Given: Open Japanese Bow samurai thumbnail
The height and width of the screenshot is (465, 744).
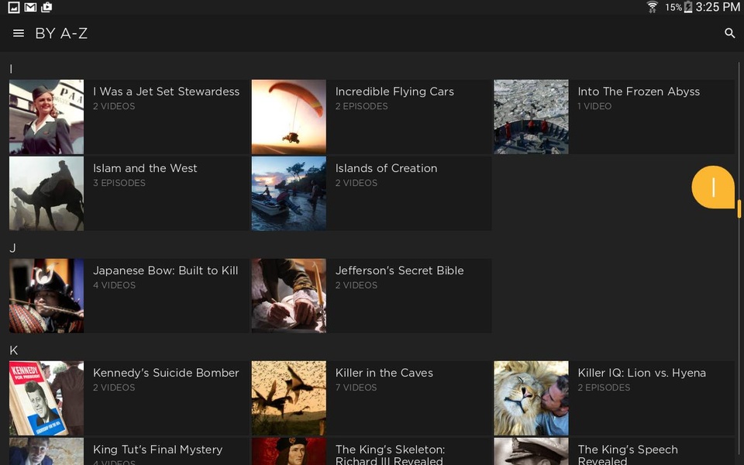Looking at the screenshot, I should [x=46, y=295].
